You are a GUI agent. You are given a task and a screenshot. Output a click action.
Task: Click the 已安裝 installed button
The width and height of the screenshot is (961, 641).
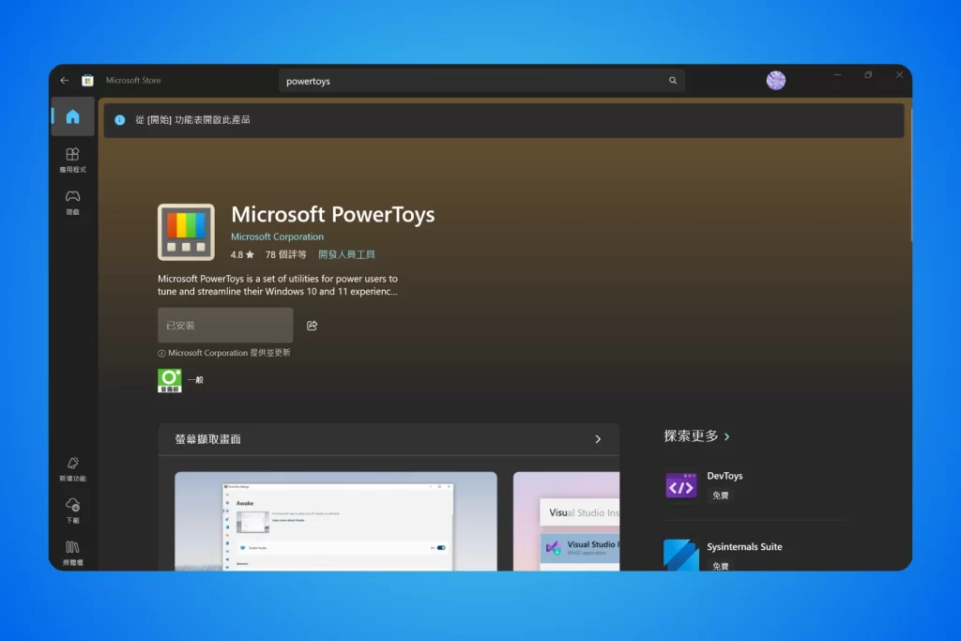(224, 325)
